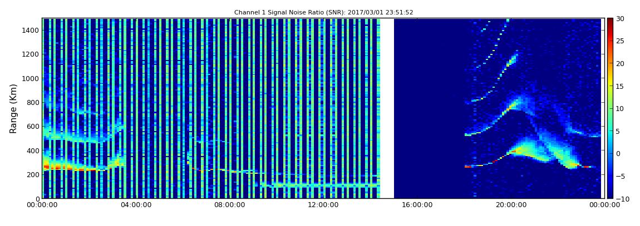This screenshot has height=226, width=640.
Task: Click the SNR colorbar gradient strip
Action: (x=610, y=108)
